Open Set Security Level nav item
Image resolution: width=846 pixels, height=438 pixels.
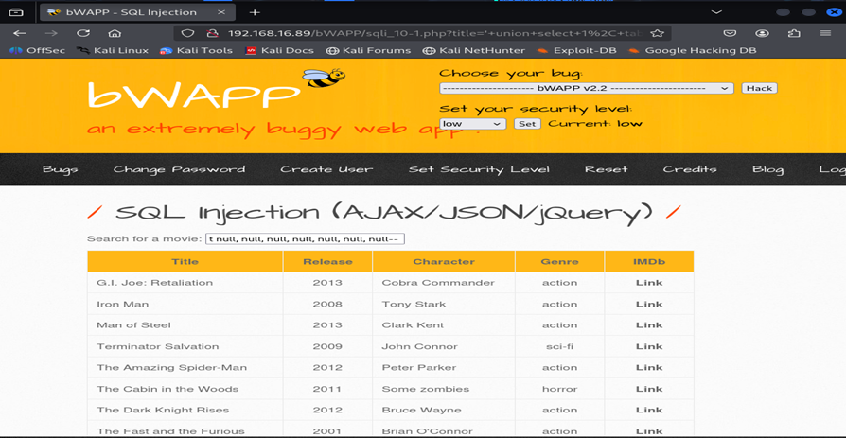coord(479,169)
